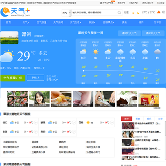Screen dimensions: 166x166
Task: Open the 手机天气网 top link
Action: point(134,3)
